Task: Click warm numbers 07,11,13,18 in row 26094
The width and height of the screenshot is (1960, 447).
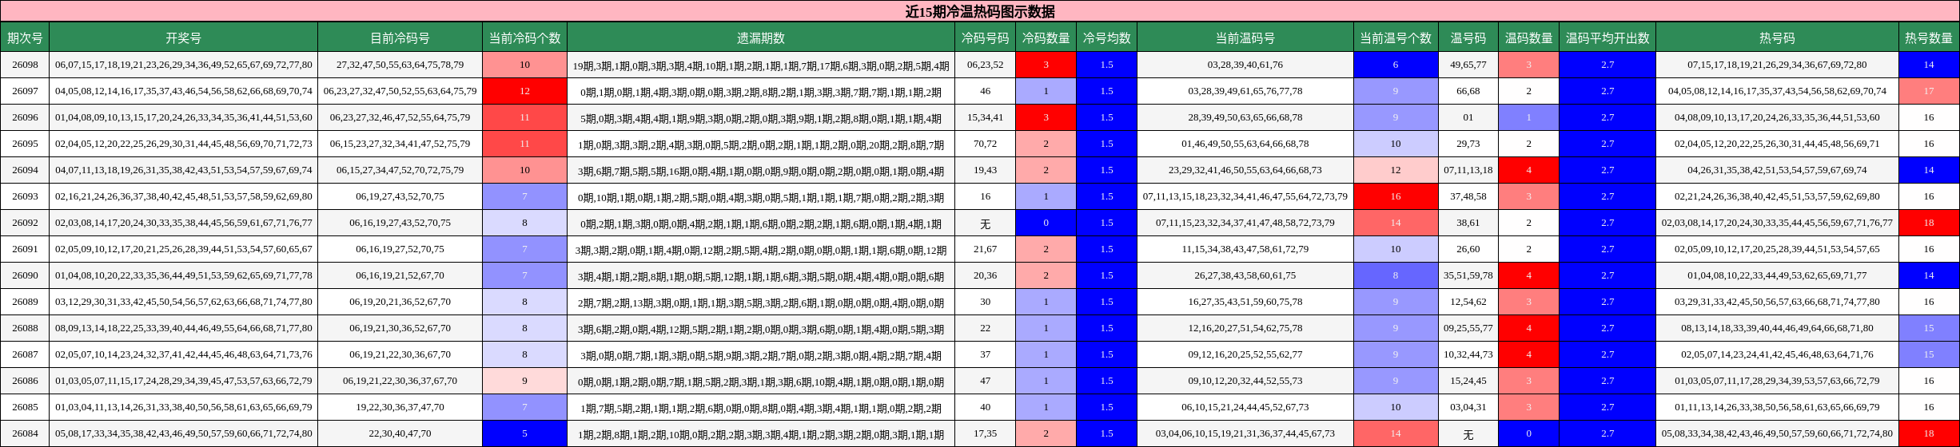Action: pos(1468,170)
